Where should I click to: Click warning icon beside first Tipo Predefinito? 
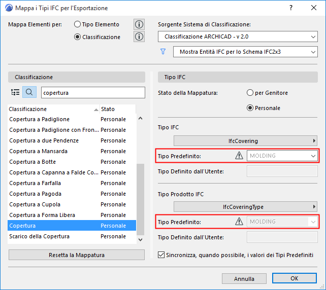pyautogui.click(x=239, y=156)
